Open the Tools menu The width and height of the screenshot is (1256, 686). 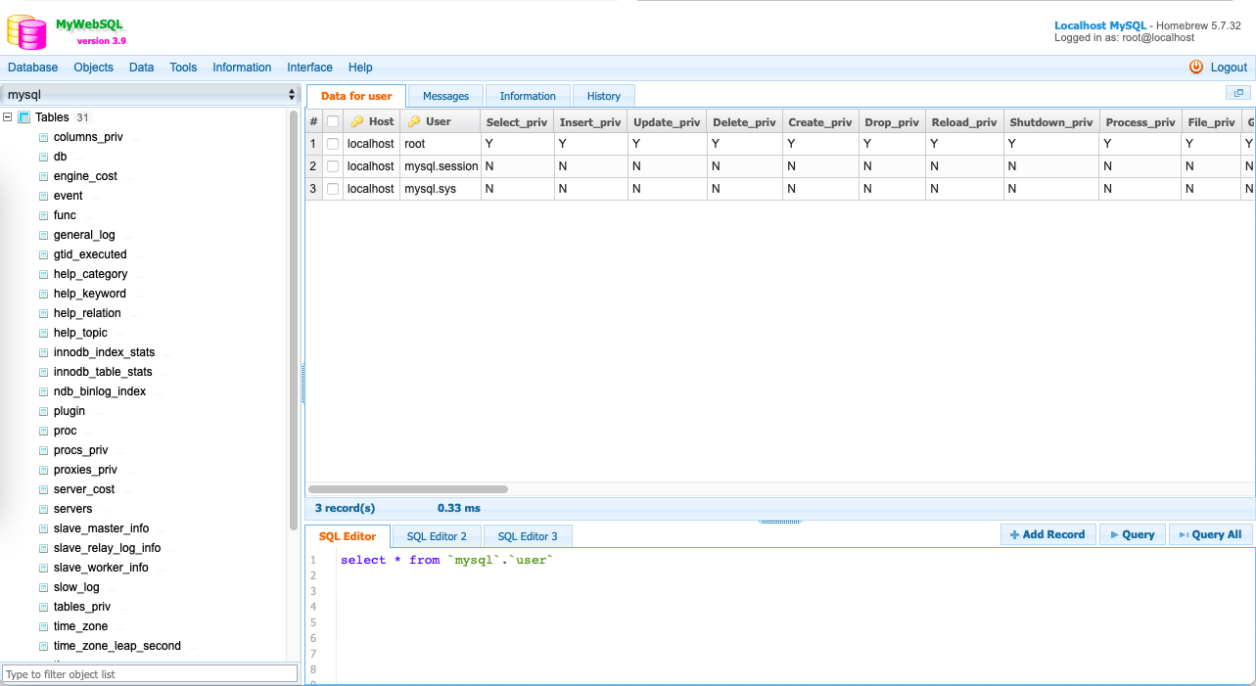(182, 67)
